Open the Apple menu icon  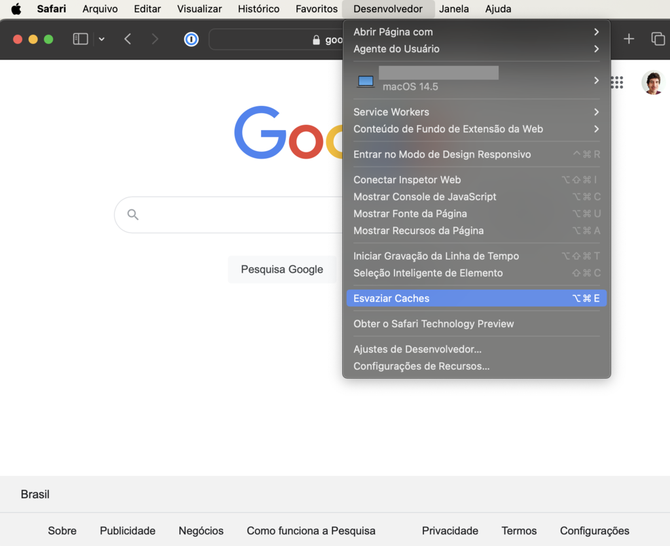[16, 9]
